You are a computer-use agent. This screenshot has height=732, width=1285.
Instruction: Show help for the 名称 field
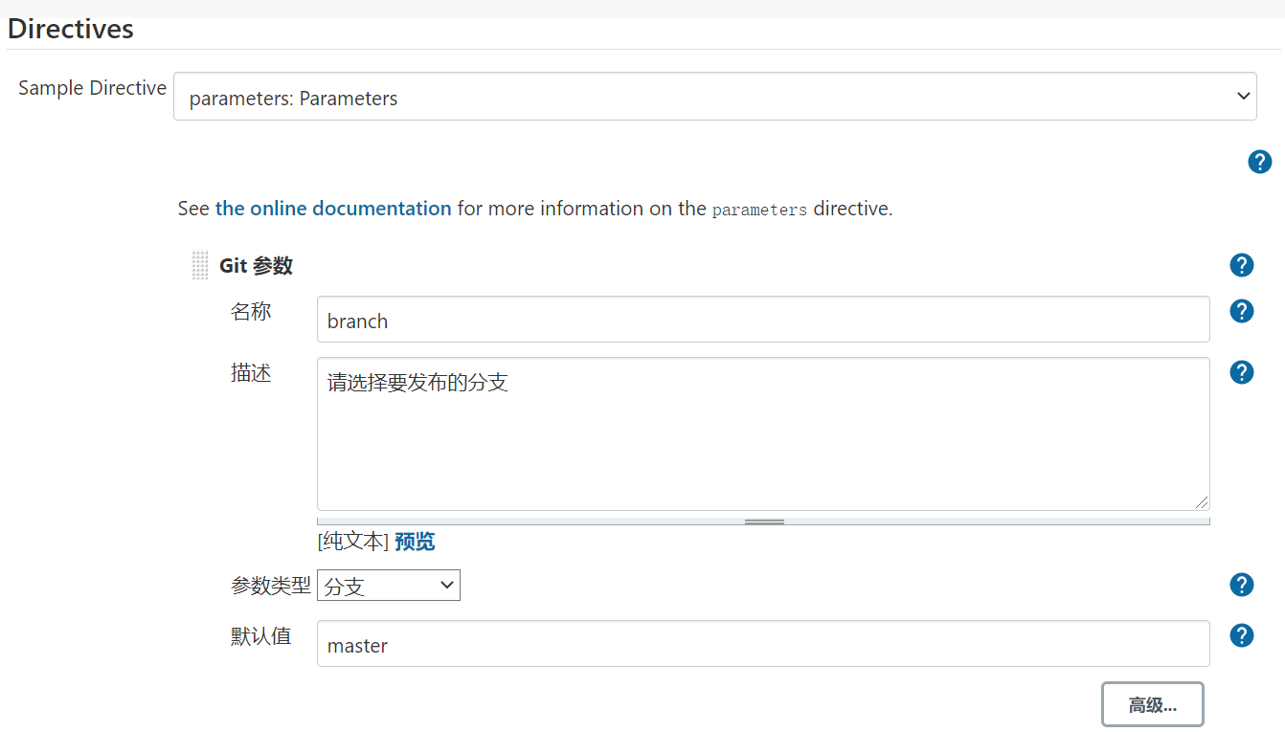[x=1242, y=311]
